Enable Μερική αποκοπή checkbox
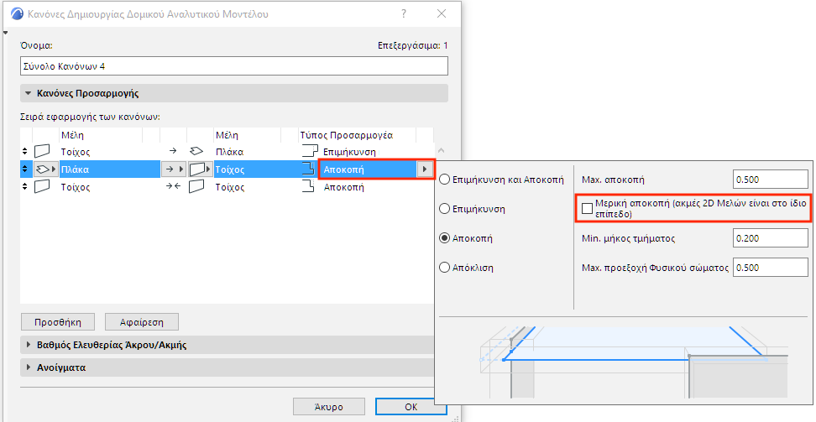The image size is (816, 422). [587, 208]
